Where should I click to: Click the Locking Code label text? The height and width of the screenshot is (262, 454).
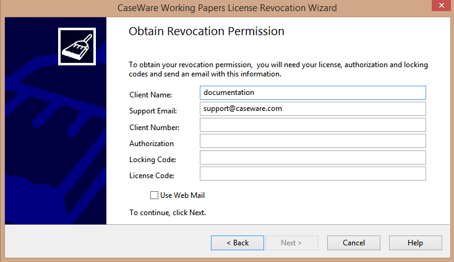[x=153, y=160]
